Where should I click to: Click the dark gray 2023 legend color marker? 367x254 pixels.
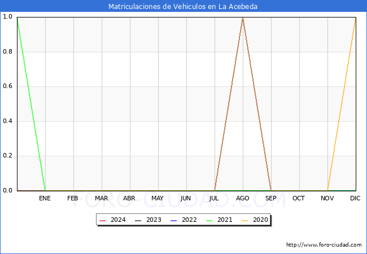138,221
